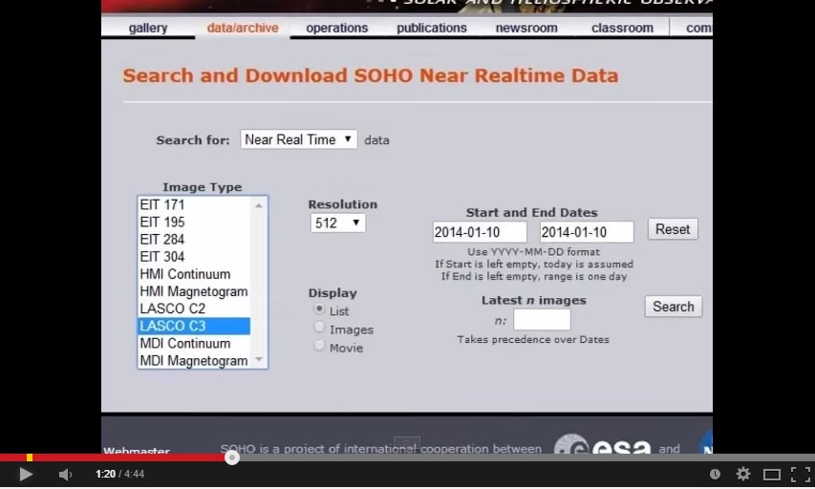This screenshot has height=489, width=815.
Task: Select MDI Continuum in Image Type list
Action: point(194,343)
